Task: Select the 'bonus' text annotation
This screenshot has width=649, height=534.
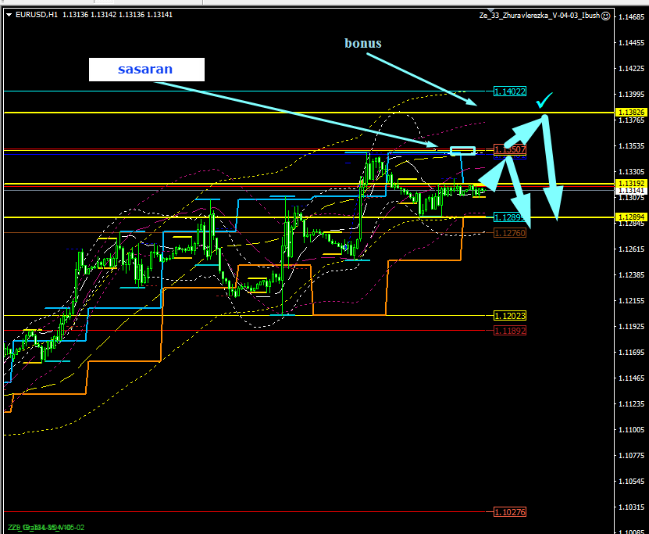Action: [363, 43]
